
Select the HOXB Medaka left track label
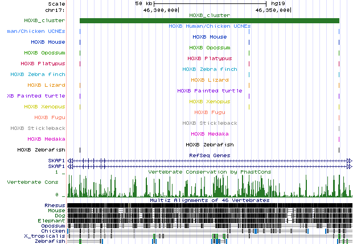46,139
